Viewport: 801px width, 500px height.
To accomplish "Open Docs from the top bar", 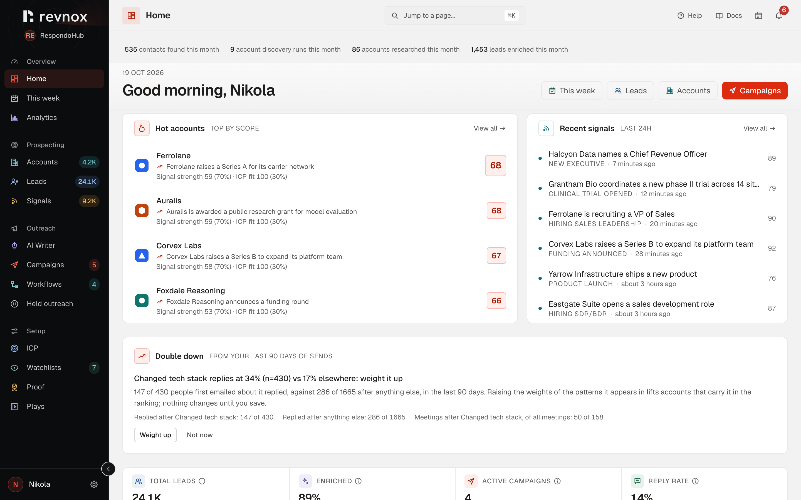I will [x=728, y=16].
